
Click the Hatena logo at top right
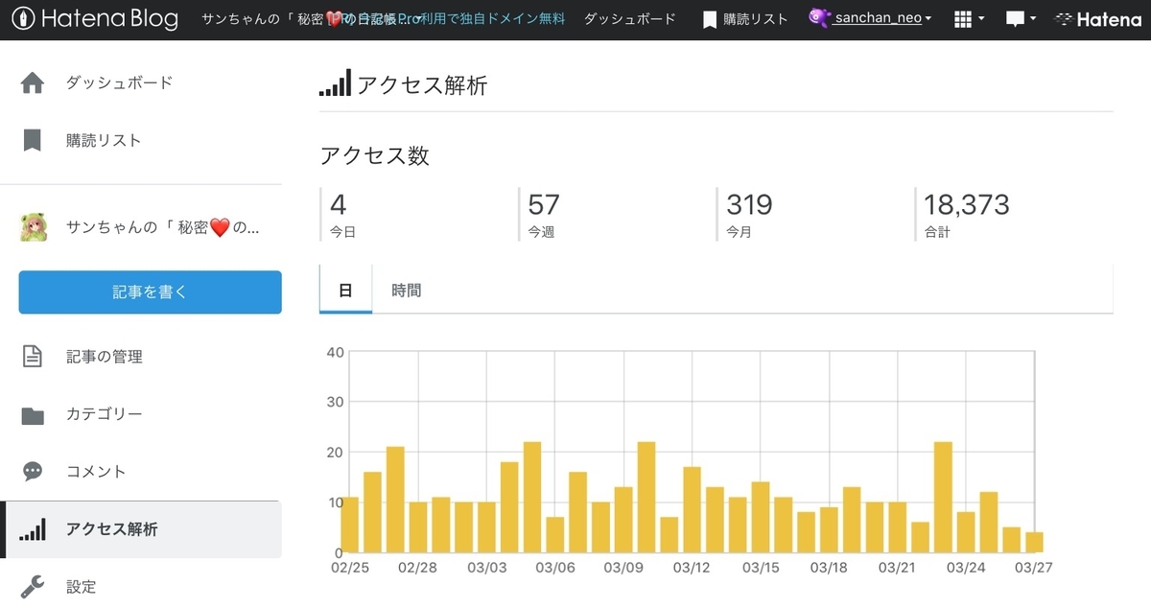click(x=1098, y=19)
